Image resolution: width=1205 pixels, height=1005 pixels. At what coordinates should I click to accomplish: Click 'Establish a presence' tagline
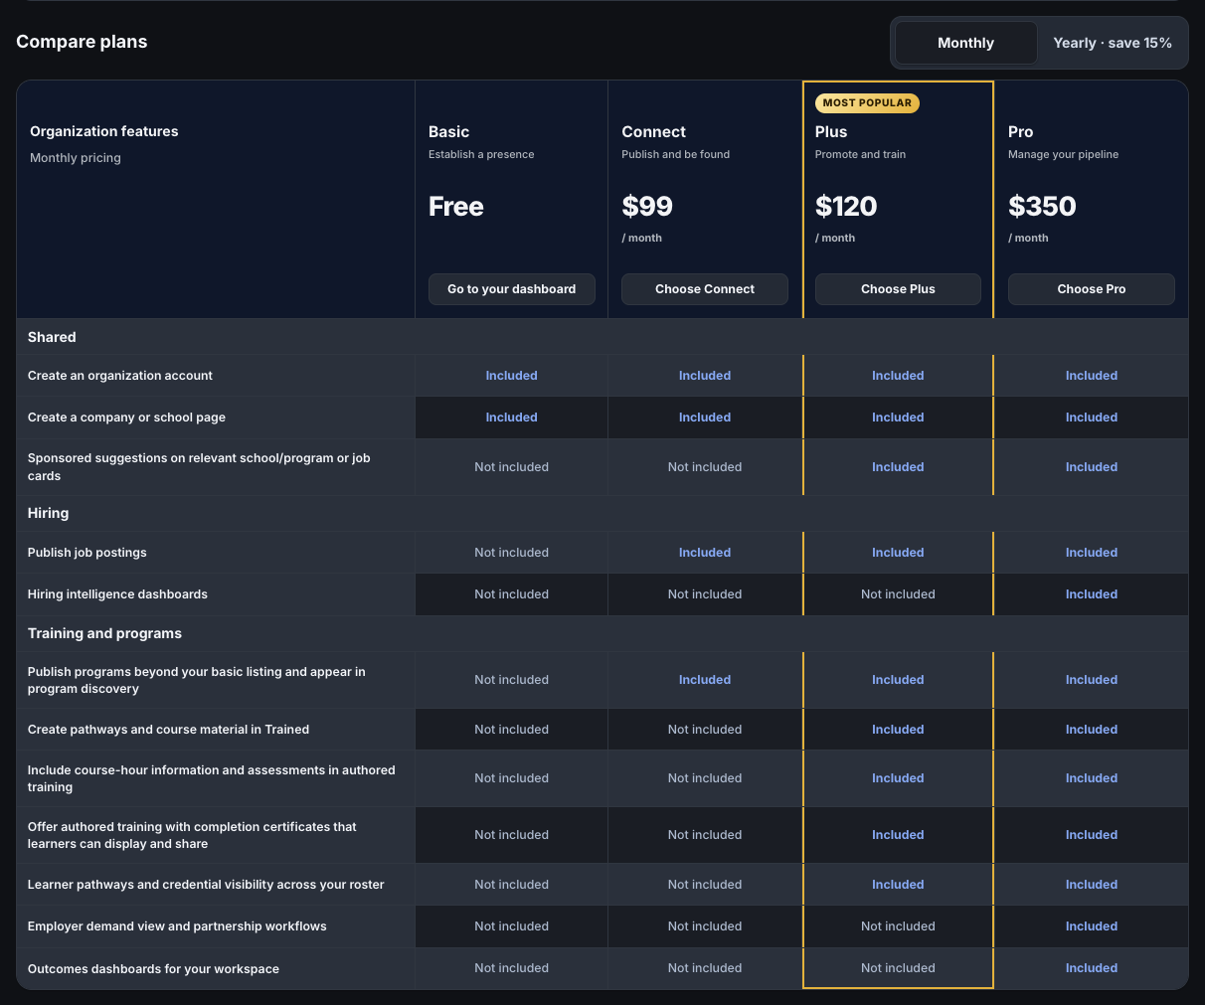481,154
